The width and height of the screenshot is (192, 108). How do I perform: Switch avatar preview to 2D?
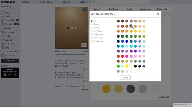coord(84,45)
